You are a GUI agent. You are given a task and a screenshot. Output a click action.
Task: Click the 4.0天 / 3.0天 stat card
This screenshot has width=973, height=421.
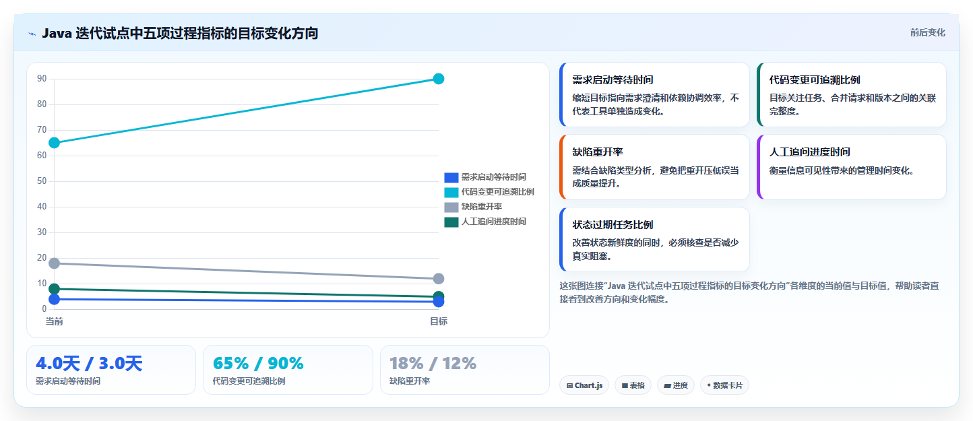[111, 370]
